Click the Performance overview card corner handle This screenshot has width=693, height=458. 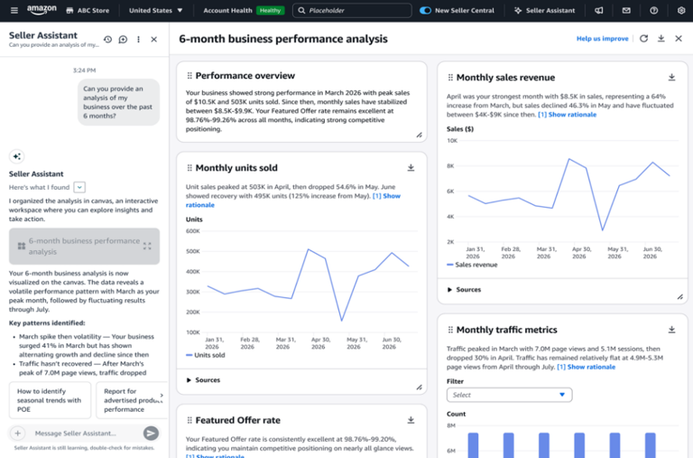coord(419,135)
